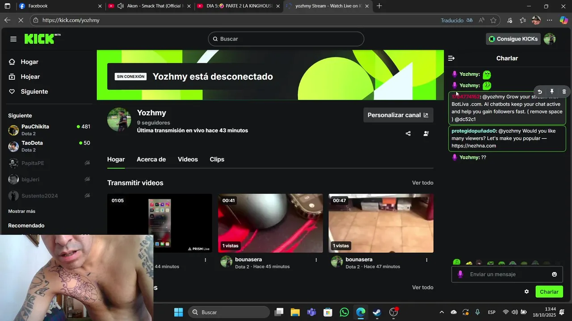Open the 00:41 video thumbnail
572x321 pixels.
pyautogui.click(x=270, y=223)
